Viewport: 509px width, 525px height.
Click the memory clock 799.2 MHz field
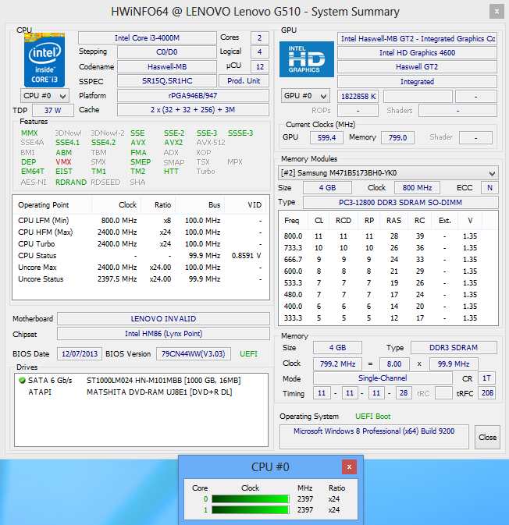pyautogui.click(x=337, y=364)
